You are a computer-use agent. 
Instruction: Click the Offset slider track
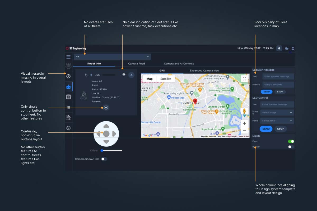tap(112, 151)
